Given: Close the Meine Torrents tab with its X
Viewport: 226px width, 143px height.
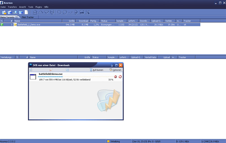Looking at the screenshot, I should 17,17.
